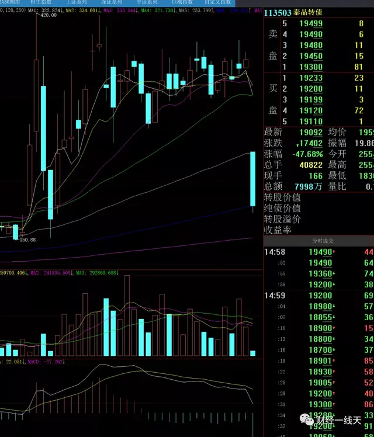The height and width of the screenshot is (437, 374).
Task: Click the 涨幅 value -47.68%
Action: 307,154
